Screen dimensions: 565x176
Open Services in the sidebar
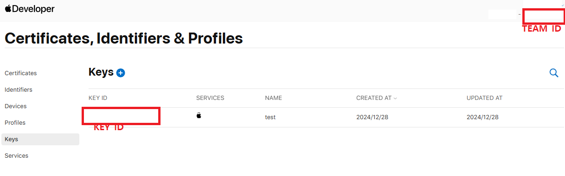click(17, 156)
